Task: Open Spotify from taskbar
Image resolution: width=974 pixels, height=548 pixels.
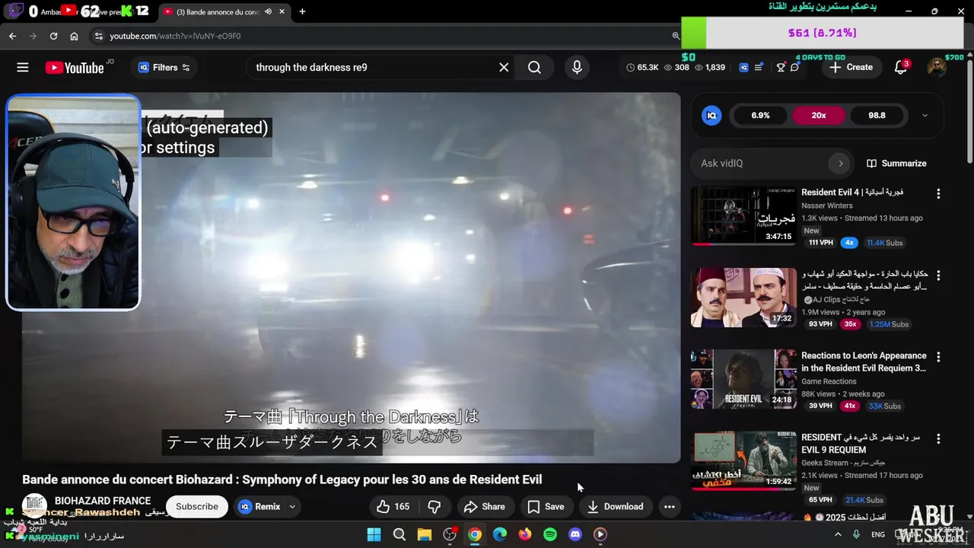Action: pos(550,534)
